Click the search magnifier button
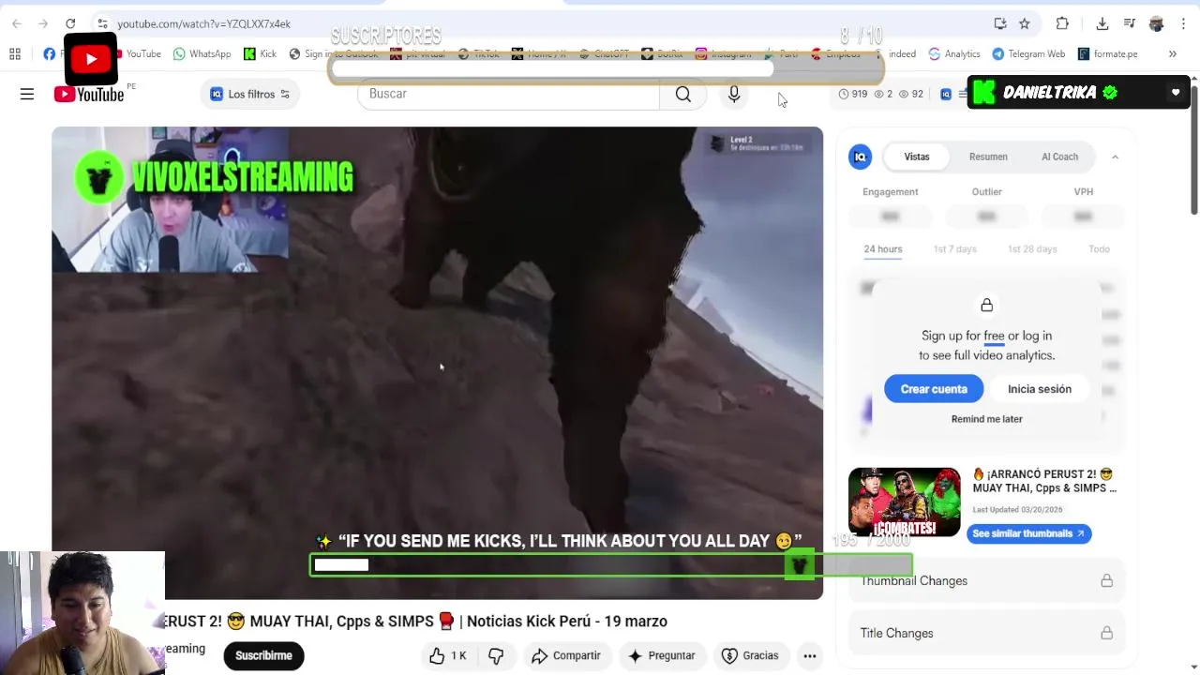 [683, 94]
